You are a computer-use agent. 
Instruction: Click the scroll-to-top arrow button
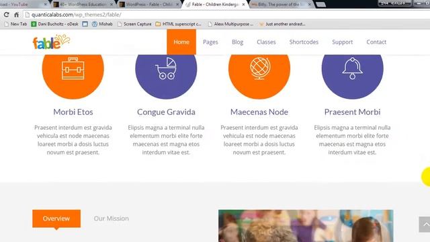point(425,225)
